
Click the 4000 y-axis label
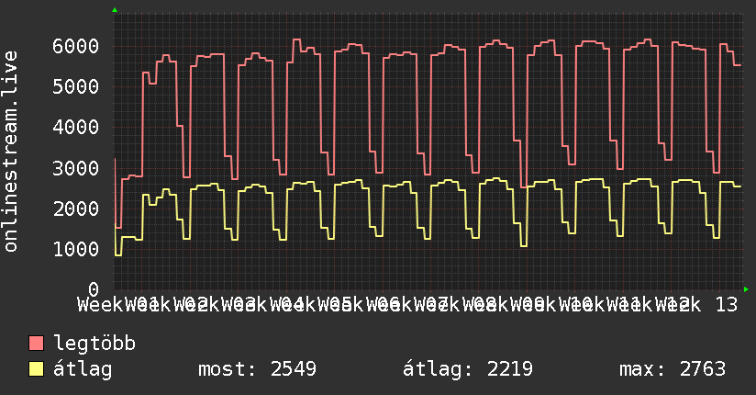[x=76, y=128]
